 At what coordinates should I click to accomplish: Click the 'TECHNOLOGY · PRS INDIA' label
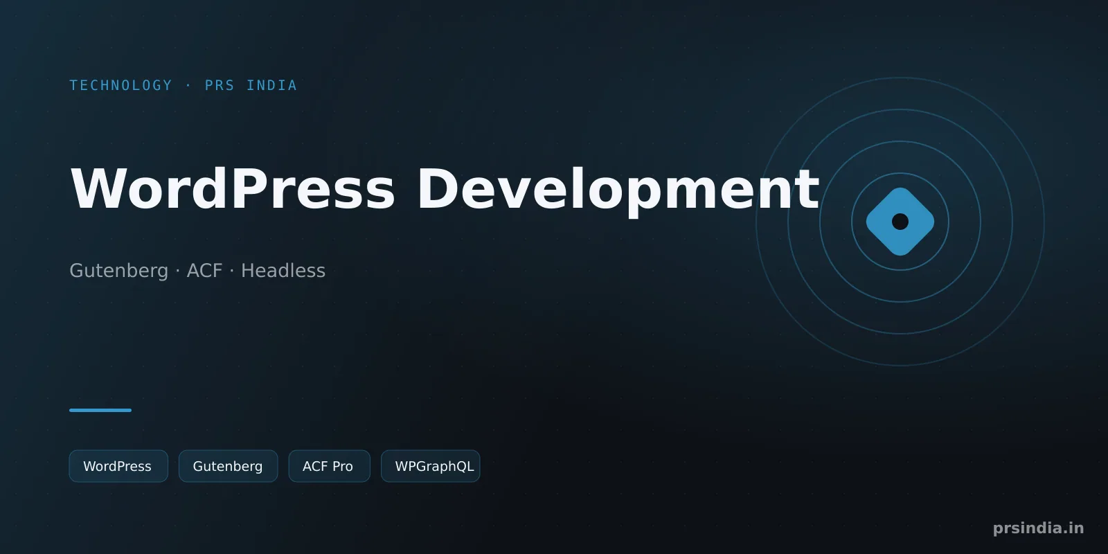pyautogui.click(x=184, y=85)
